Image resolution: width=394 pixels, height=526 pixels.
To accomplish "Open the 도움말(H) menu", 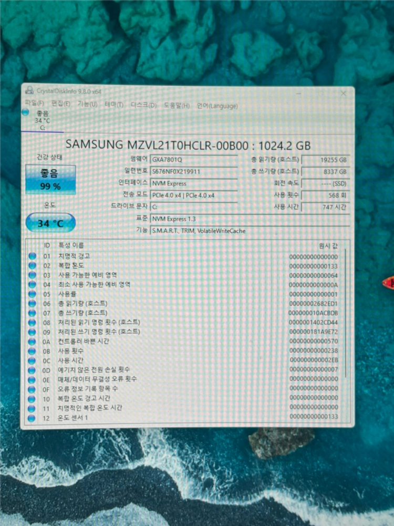I will coord(177,106).
